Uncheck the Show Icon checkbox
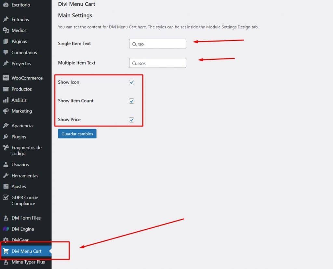The width and height of the screenshot is (333, 269). click(x=131, y=82)
